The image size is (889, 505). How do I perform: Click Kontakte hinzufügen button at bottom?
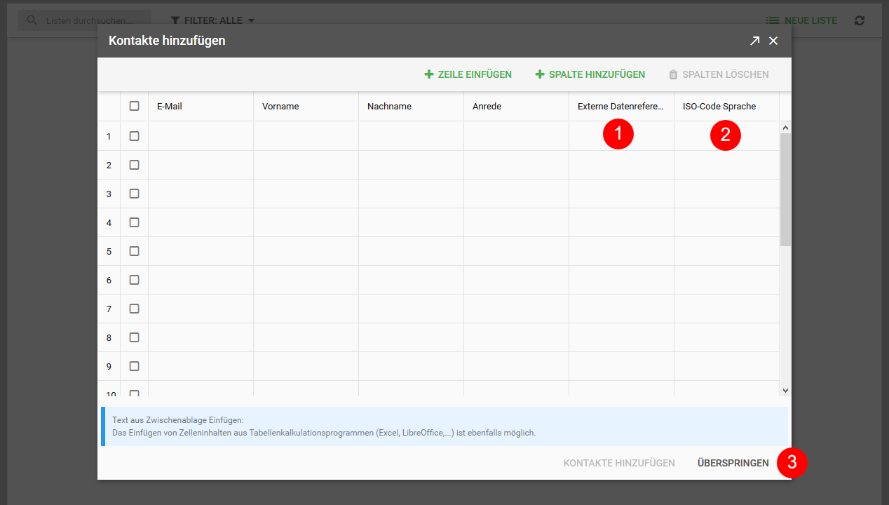click(619, 463)
